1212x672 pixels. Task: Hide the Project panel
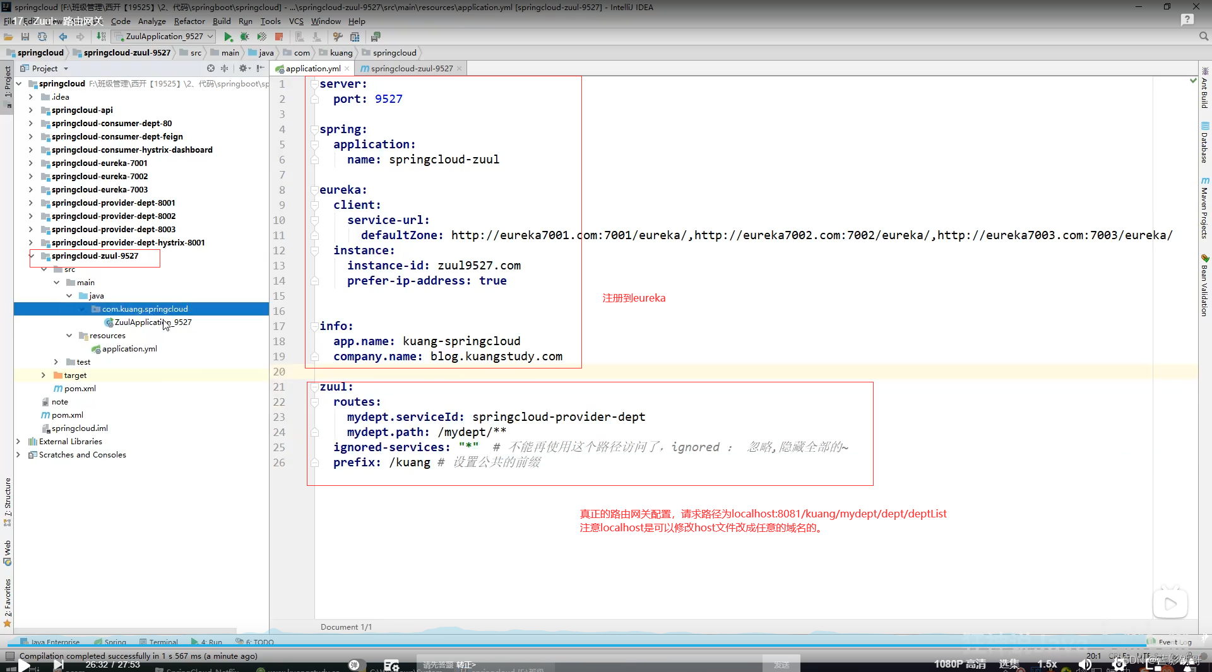click(261, 68)
